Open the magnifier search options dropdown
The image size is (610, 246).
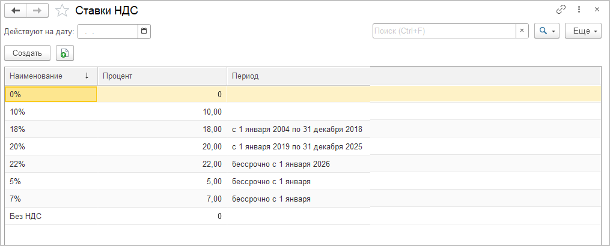pyautogui.click(x=547, y=31)
